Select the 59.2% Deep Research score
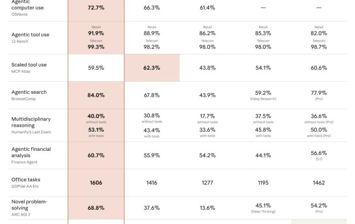355x224 pixels. click(x=263, y=93)
